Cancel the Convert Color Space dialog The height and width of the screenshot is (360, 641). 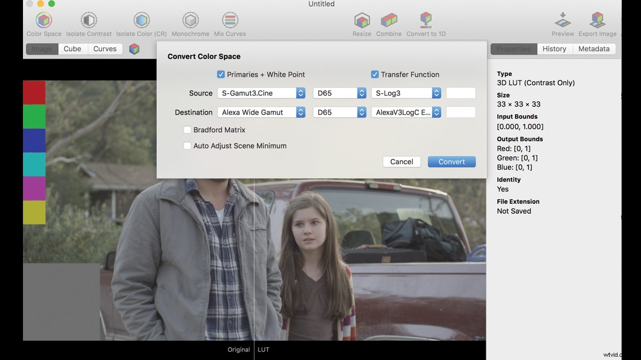point(401,162)
